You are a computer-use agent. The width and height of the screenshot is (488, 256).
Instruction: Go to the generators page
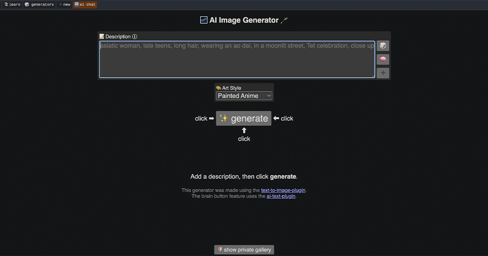point(39,4)
